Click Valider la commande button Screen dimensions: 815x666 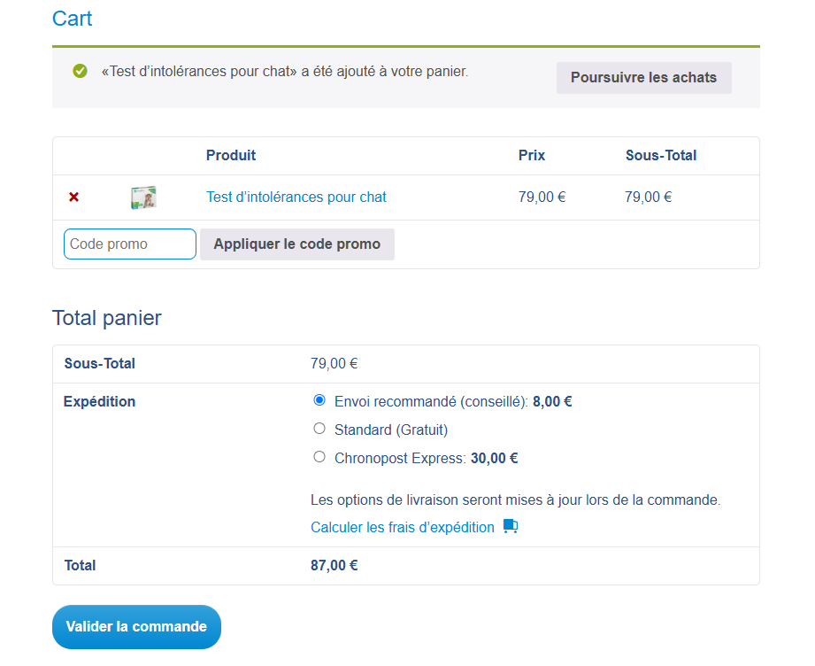(136, 627)
